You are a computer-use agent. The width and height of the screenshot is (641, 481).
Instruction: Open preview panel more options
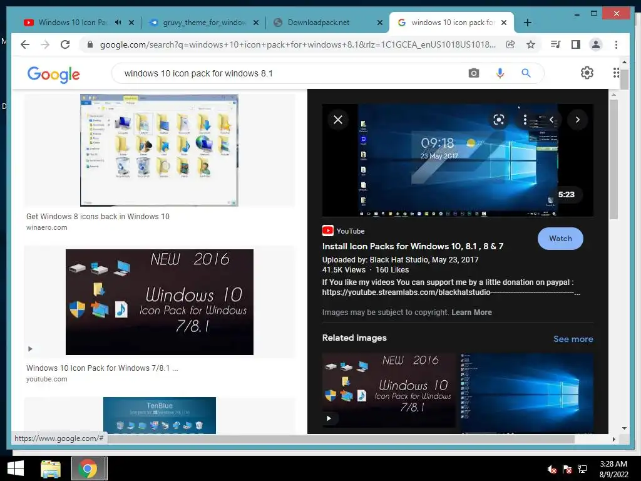(525, 120)
